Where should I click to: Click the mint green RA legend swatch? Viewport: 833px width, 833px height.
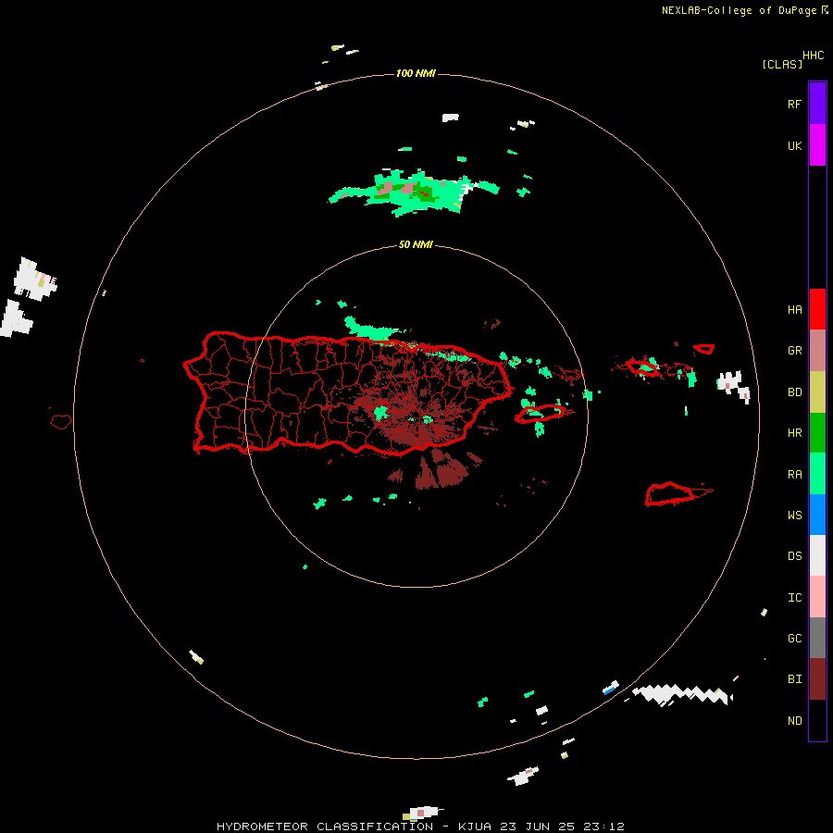(x=817, y=474)
